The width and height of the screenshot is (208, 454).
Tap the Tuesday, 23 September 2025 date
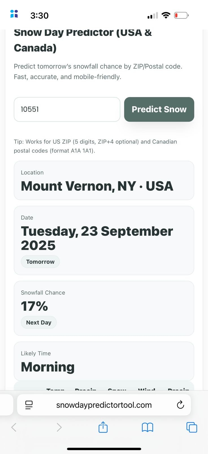[97, 238]
